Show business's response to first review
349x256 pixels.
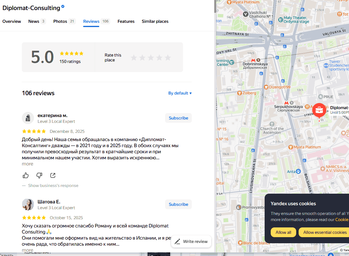pos(53,185)
